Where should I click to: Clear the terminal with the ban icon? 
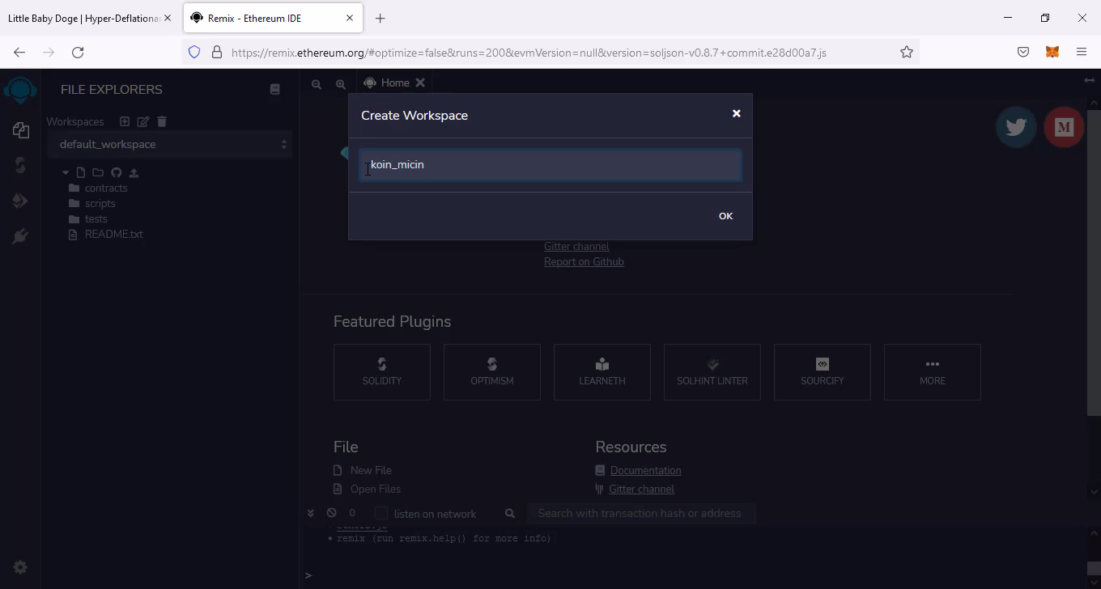331,513
